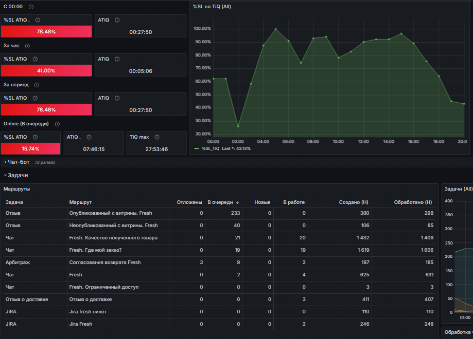Click info icon on ATiQ 07:46:15 panel

(89, 137)
